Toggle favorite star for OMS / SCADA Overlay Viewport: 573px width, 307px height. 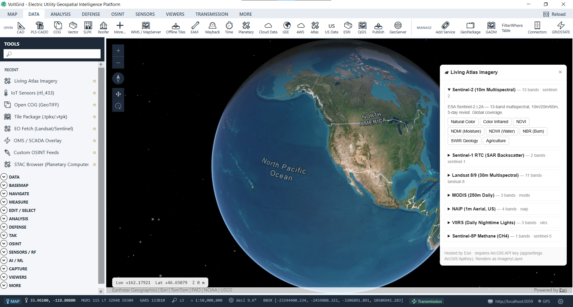coord(94,141)
